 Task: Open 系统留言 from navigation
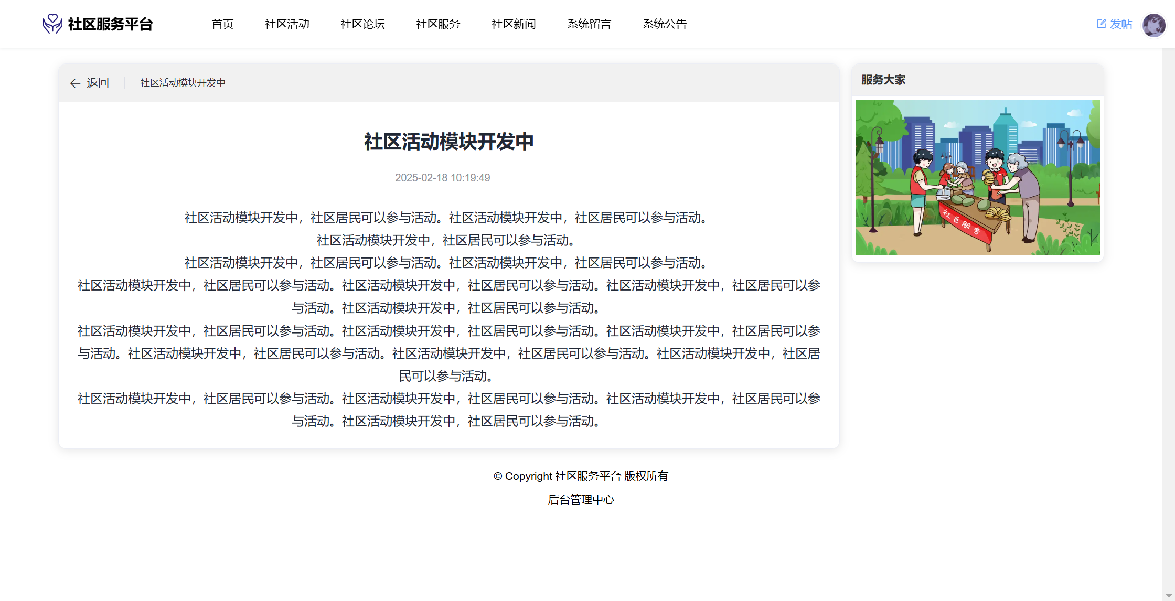[589, 24]
